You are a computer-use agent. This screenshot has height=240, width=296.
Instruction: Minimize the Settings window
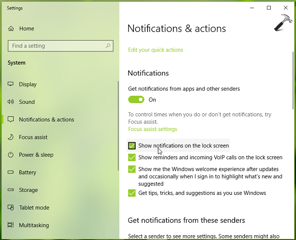click(252, 8)
